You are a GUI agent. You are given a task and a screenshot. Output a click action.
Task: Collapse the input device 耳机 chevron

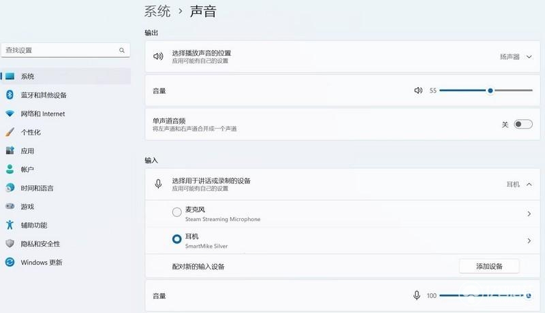pos(529,184)
